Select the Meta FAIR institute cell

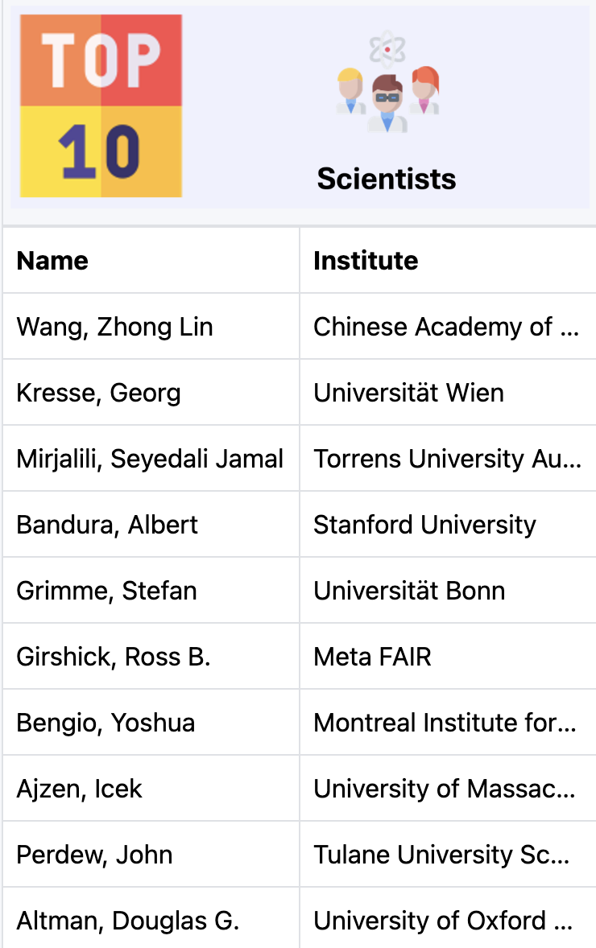tap(372, 657)
